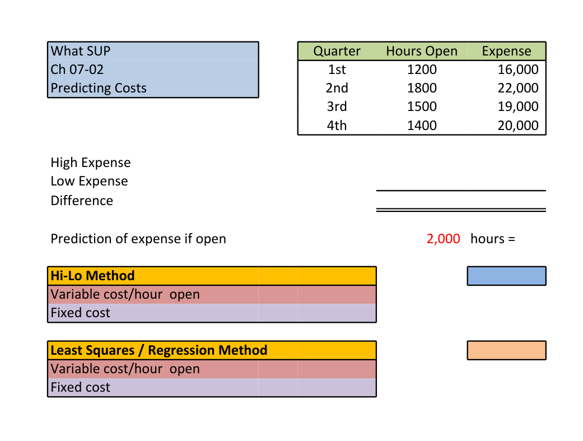The height and width of the screenshot is (441, 583).
Task: Click the 1800 hours open value
Action: click(422, 88)
